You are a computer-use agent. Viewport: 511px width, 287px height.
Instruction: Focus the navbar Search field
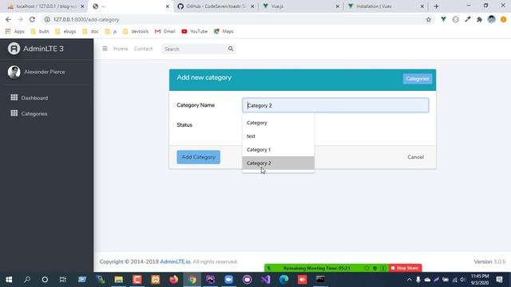pyautogui.click(x=194, y=49)
